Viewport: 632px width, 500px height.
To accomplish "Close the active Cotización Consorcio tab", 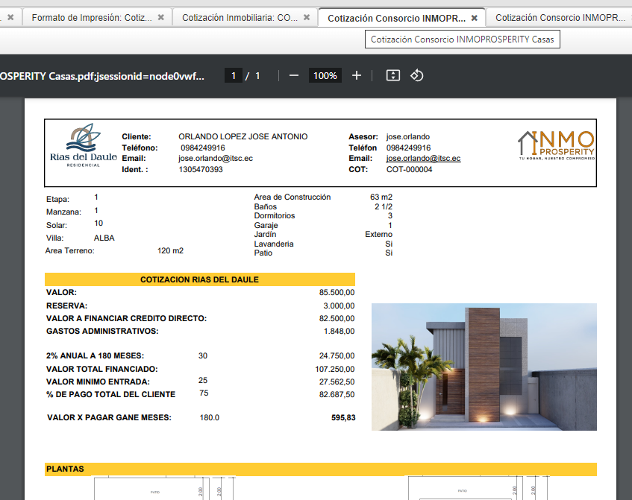I will [474, 17].
